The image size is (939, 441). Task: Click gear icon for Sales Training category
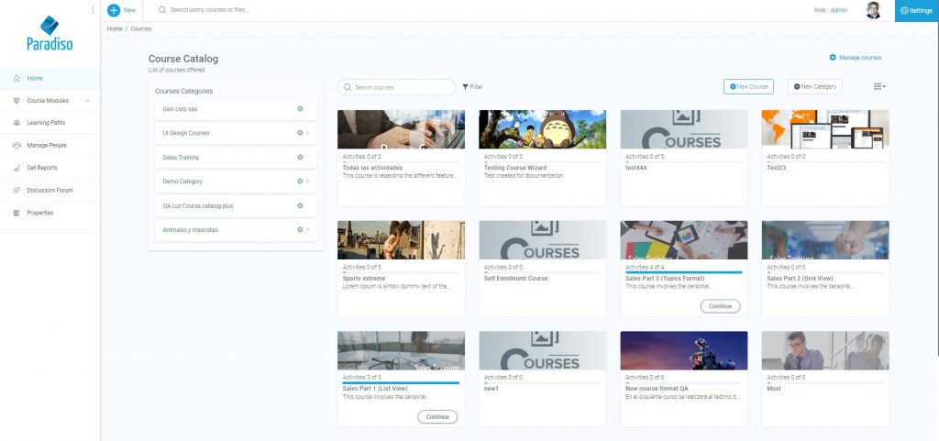click(300, 158)
